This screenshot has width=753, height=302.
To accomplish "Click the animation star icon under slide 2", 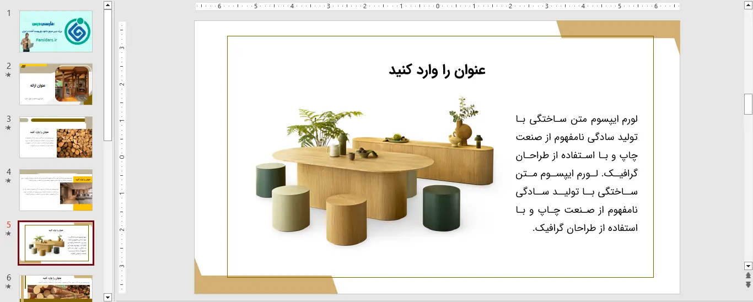I will (x=8, y=74).
